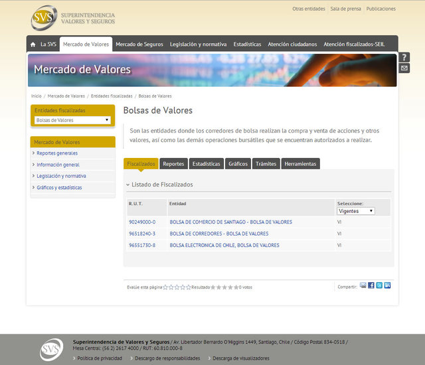
Task: Switch to the Gráficos tab
Action: (238, 164)
